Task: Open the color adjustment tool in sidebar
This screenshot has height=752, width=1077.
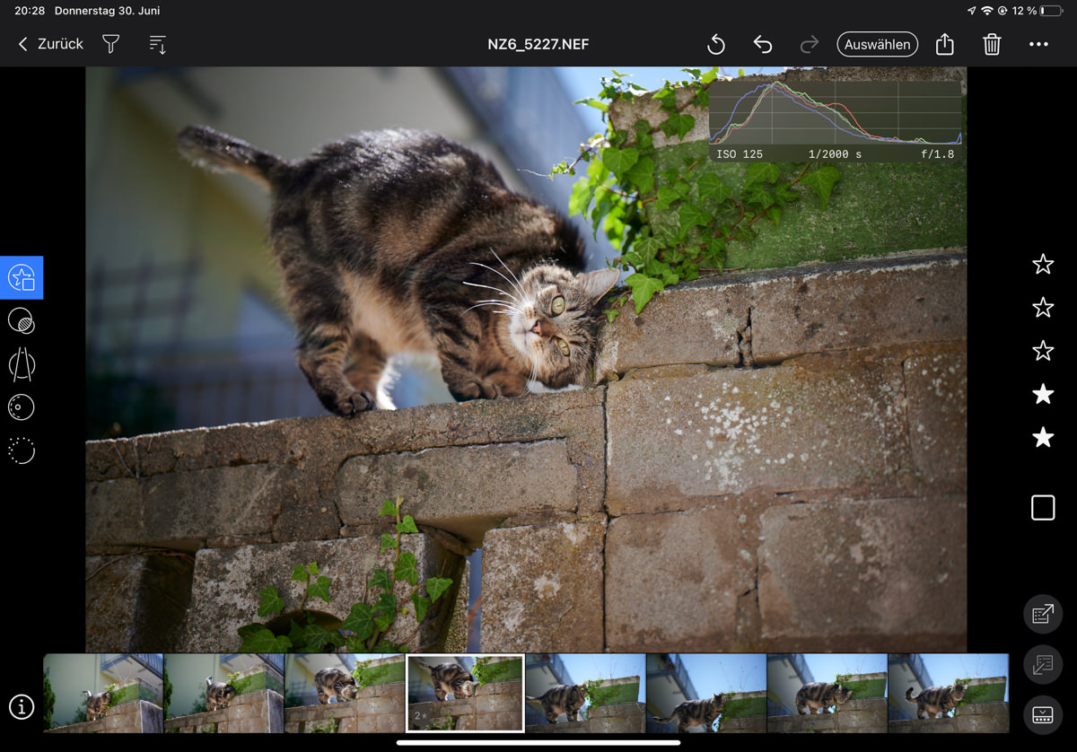Action: pyautogui.click(x=22, y=320)
